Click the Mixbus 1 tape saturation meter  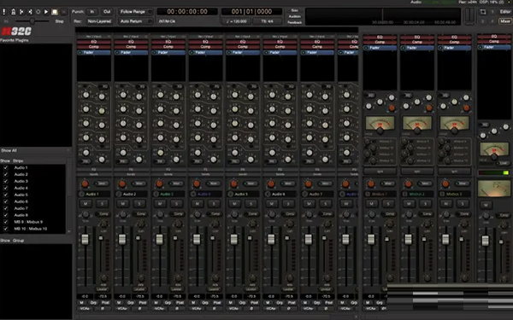point(380,123)
